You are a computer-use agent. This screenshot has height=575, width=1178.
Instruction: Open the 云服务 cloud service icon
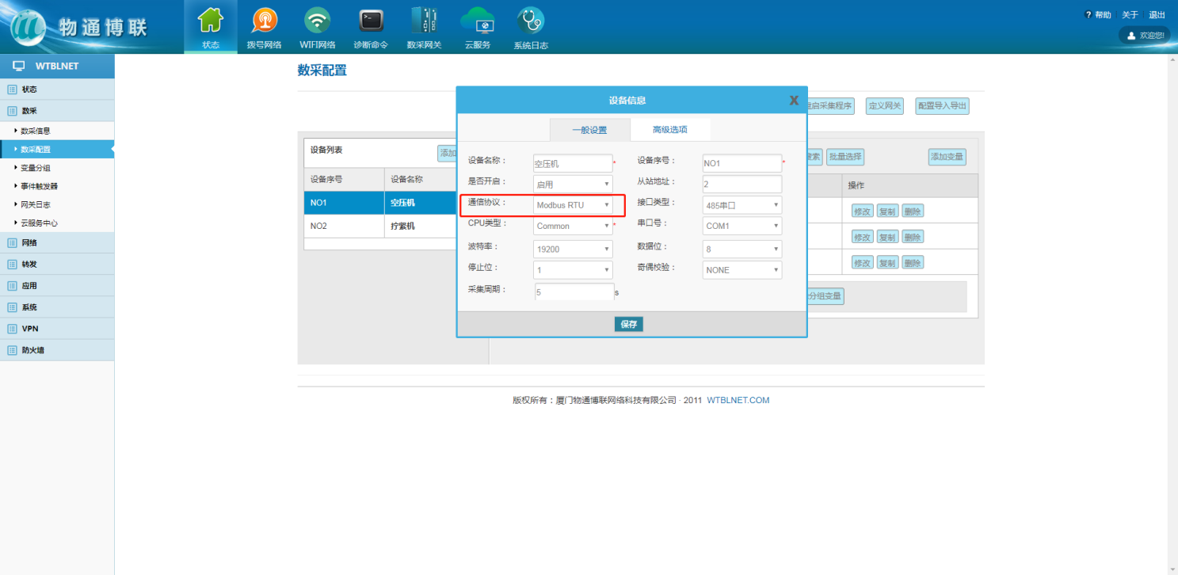tap(477, 21)
